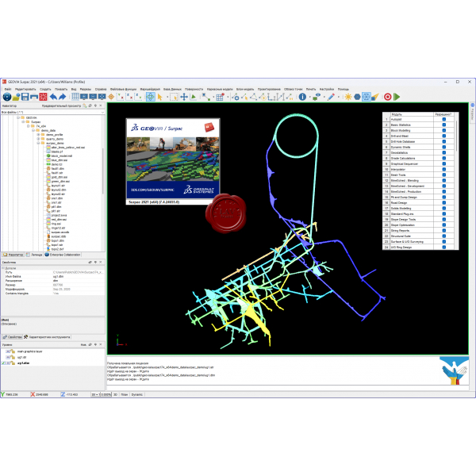476x476 pixels.
Task: Click the blue hexagon solid render icon
Action: [357, 97]
